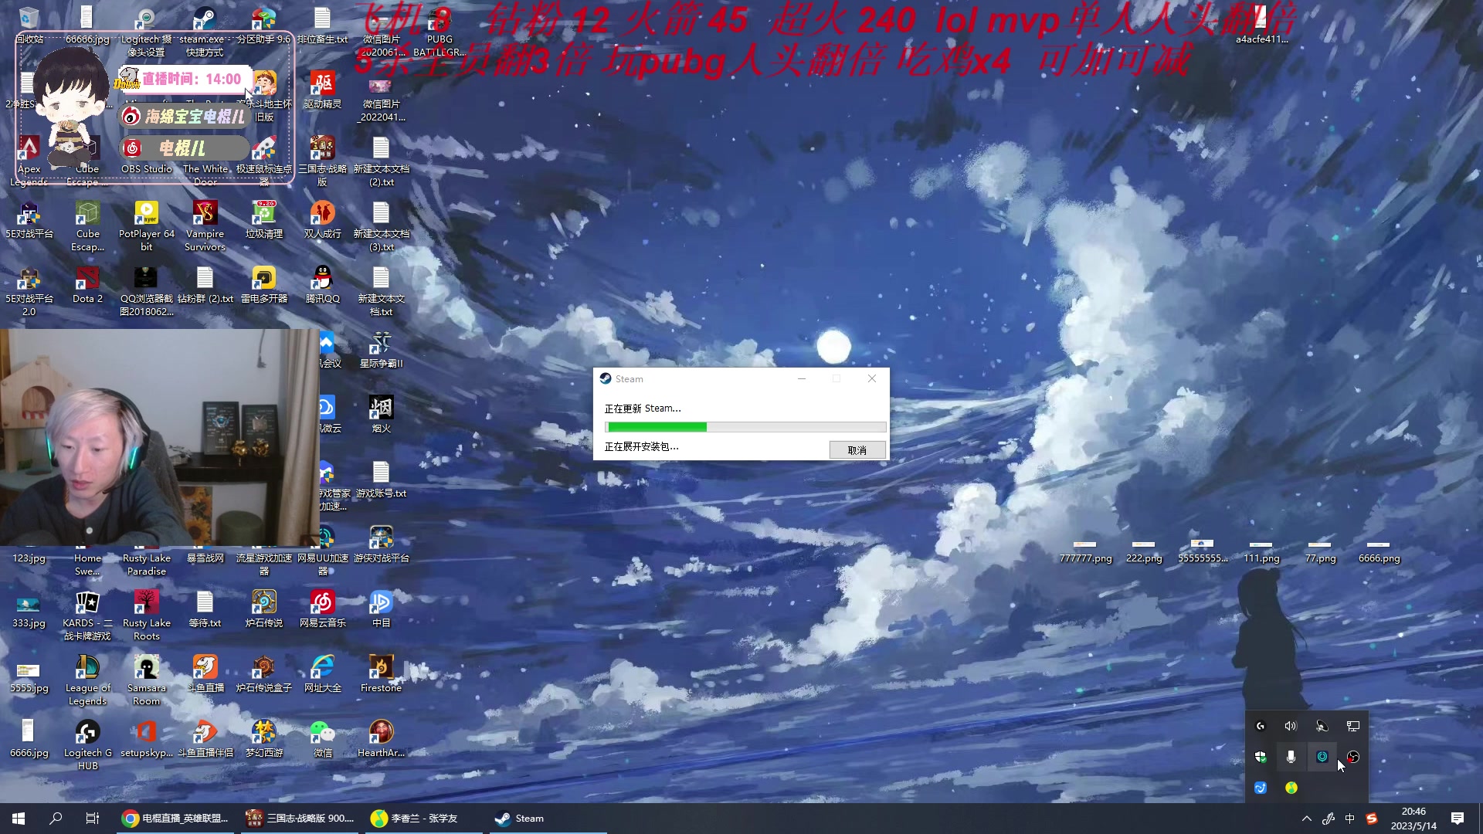Image resolution: width=1483 pixels, height=834 pixels.
Task: Select the League of Legends shortcut
Action: pos(87,680)
